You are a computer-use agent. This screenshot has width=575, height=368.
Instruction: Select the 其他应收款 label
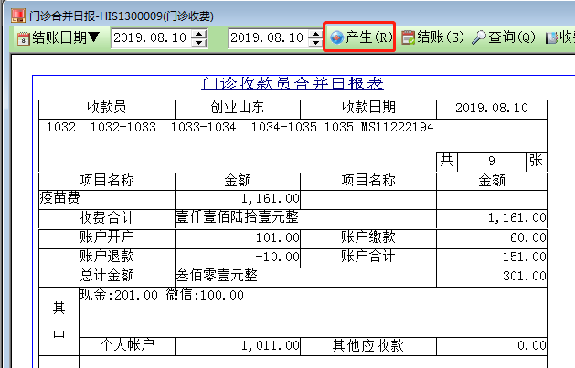[x=367, y=345]
